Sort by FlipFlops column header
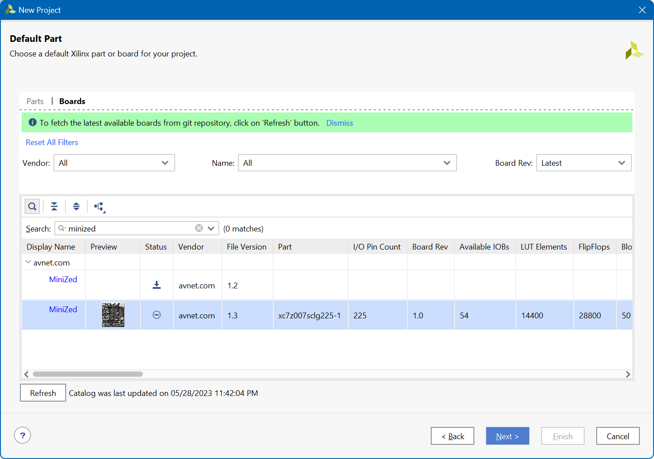Screen dimensions: 654x459 [595, 246]
